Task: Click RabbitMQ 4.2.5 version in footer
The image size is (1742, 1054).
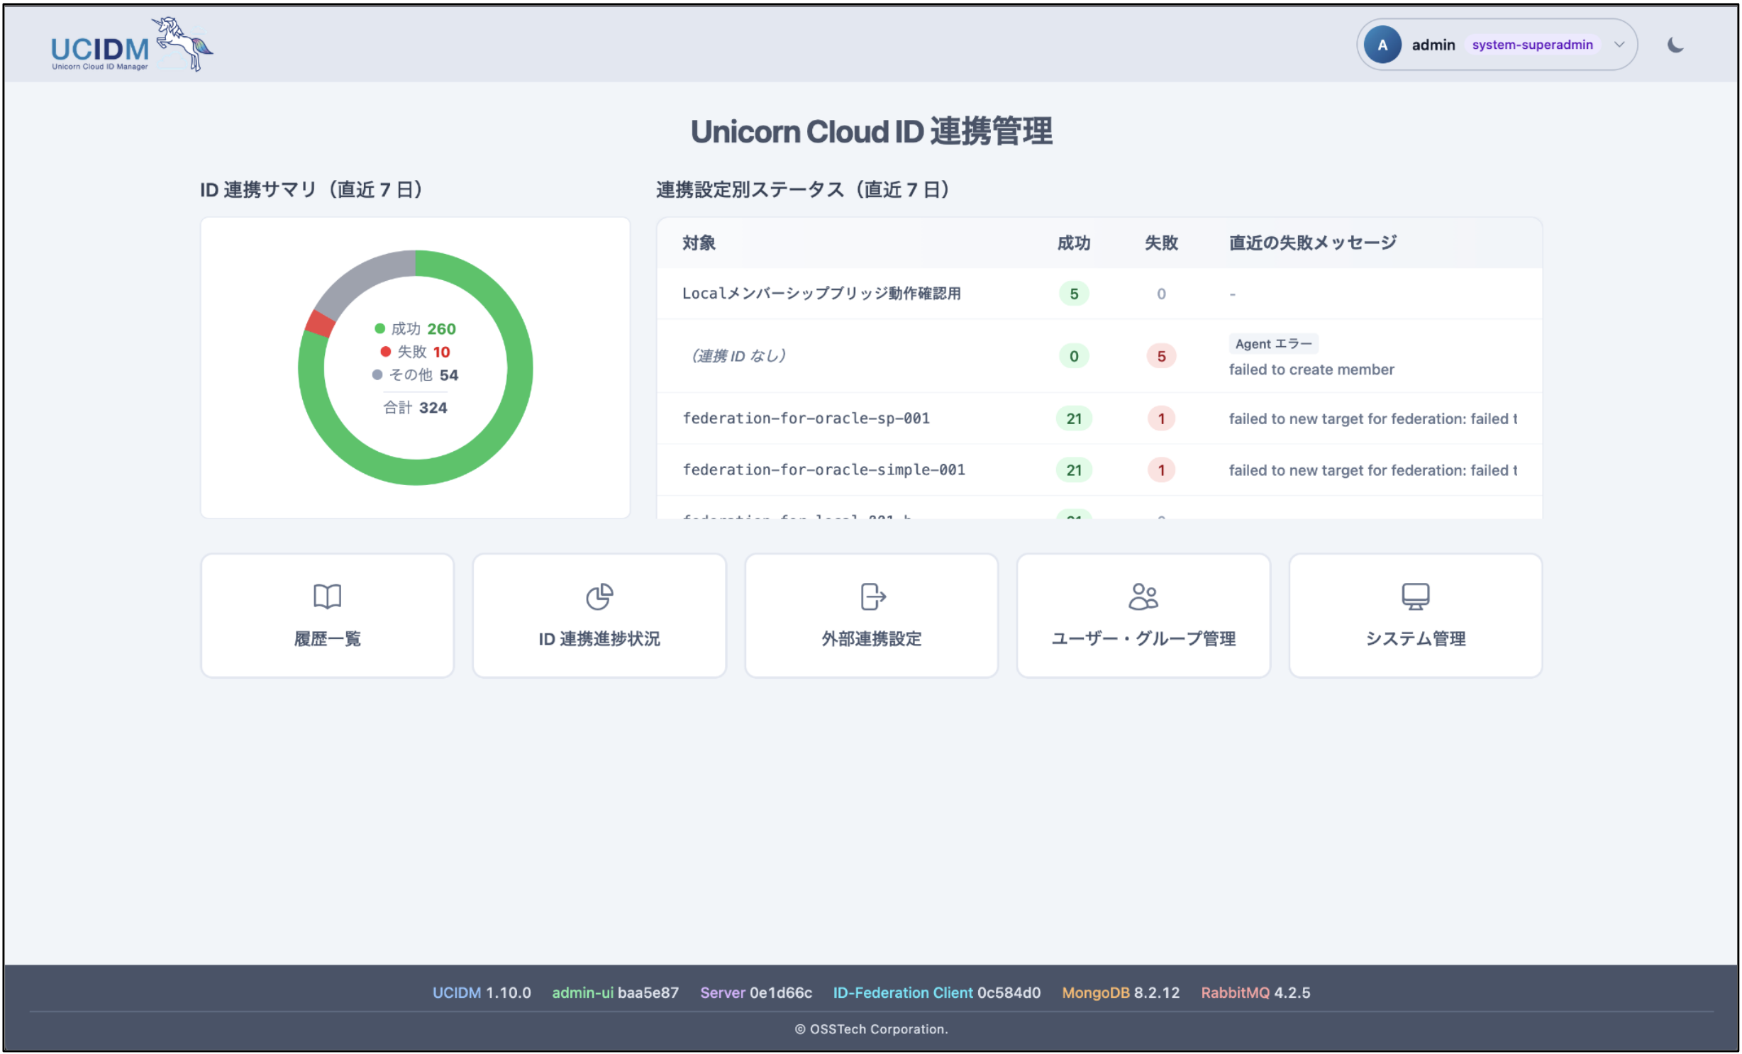Action: click(x=1255, y=992)
